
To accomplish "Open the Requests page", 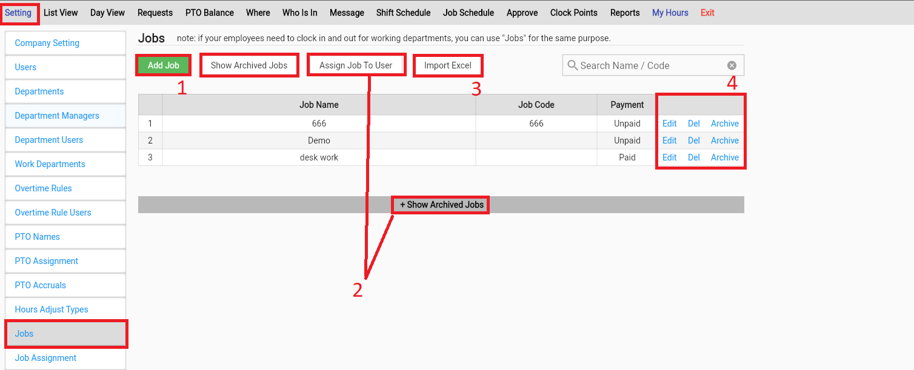I will click(x=155, y=13).
